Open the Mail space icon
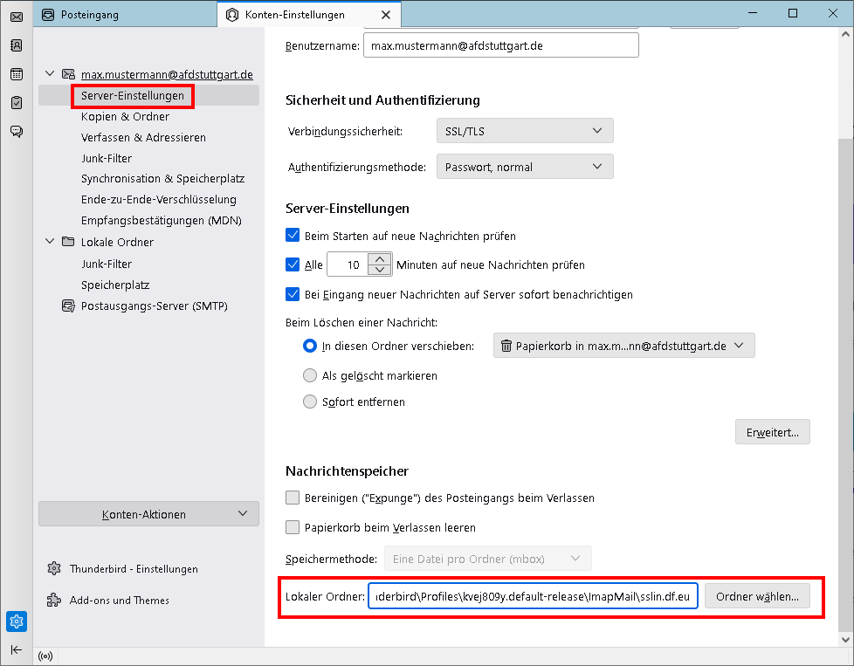The height and width of the screenshot is (666, 854). 16,17
